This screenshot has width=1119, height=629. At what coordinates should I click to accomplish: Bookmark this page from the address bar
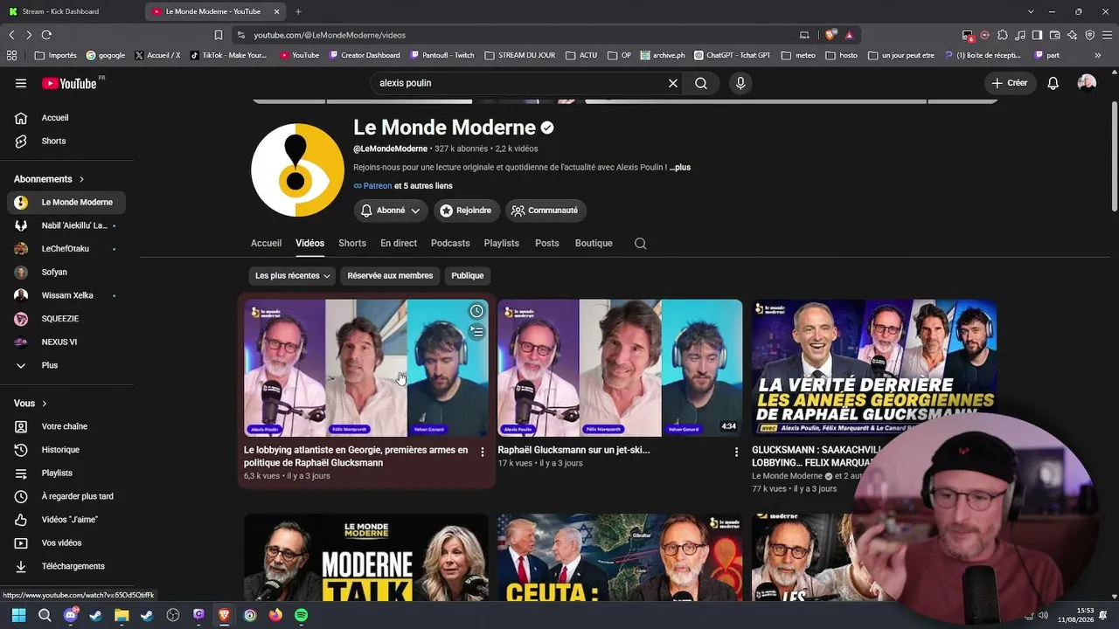[x=219, y=35]
